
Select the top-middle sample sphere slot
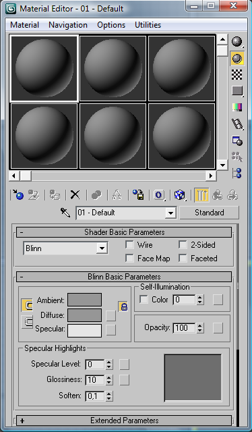[x=113, y=68]
